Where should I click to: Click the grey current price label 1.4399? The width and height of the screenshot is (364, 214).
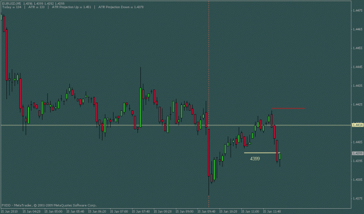point(358,153)
